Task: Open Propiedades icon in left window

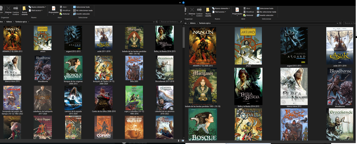Action: (x=54, y=9)
